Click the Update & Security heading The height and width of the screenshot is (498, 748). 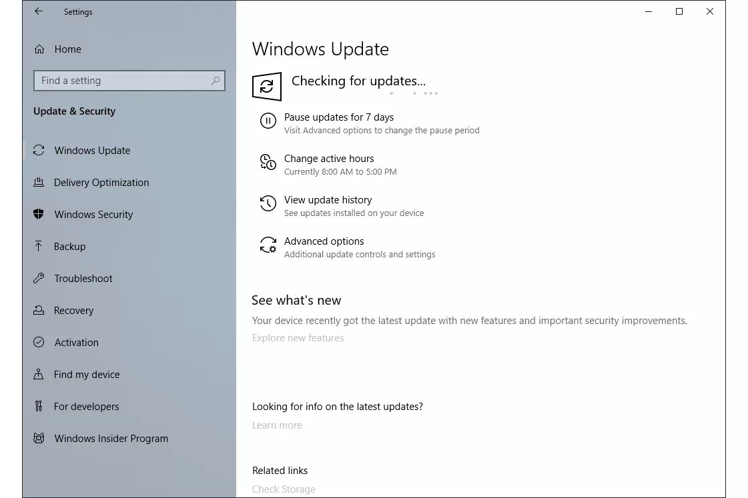click(75, 111)
